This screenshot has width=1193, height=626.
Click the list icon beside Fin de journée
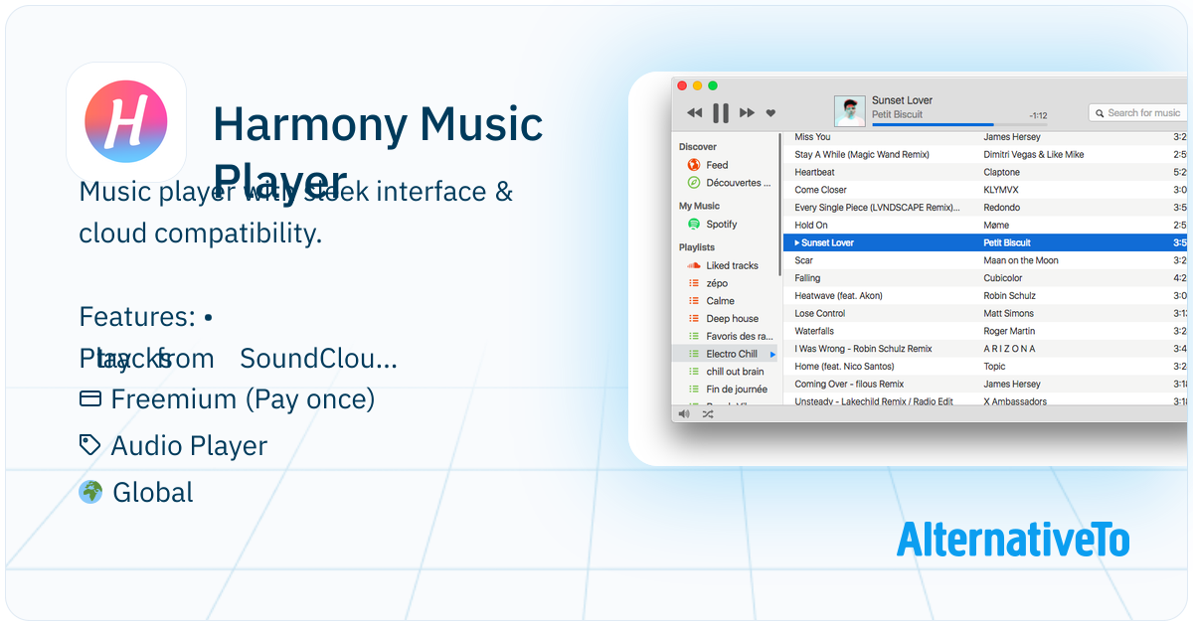(694, 390)
